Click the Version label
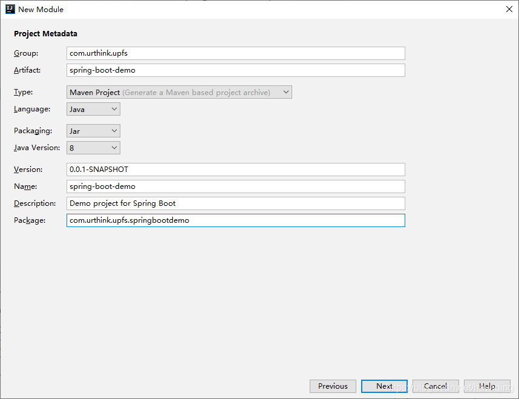Viewport: 519px width, 399px height. pyautogui.click(x=28, y=170)
